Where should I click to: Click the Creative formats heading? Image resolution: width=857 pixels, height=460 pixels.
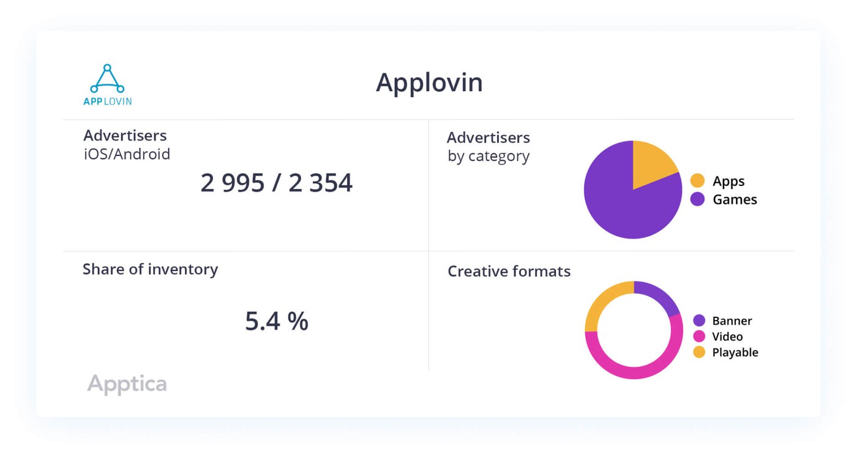(x=509, y=271)
